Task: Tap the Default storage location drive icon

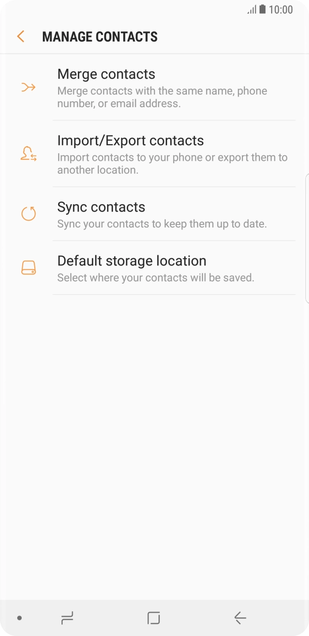Action: [28, 268]
